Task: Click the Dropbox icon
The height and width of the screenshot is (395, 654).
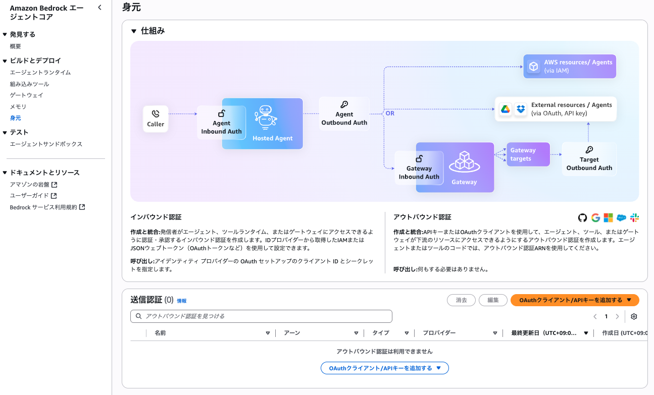Action: (x=521, y=109)
